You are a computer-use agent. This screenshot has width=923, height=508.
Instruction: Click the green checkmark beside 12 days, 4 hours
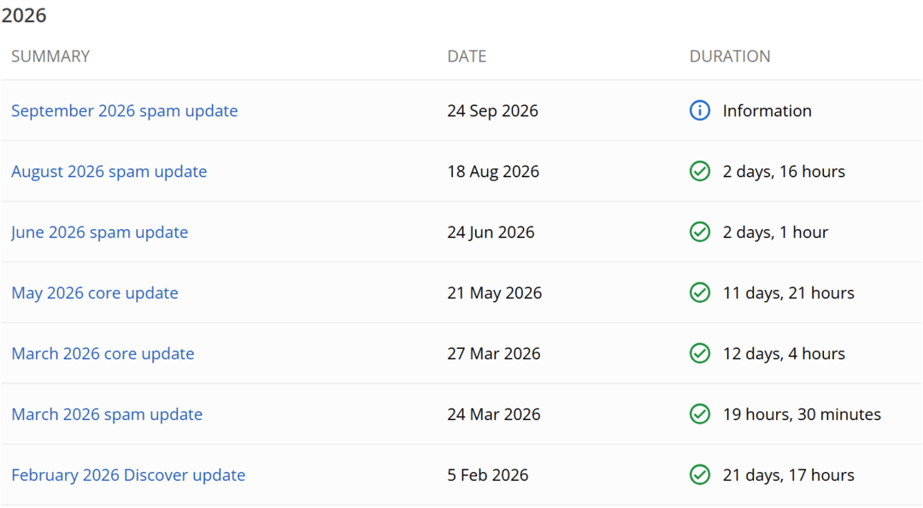tap(699, 353)
